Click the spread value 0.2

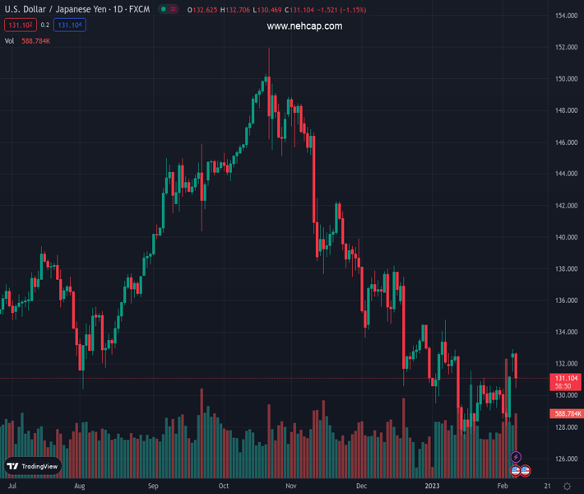44,26
